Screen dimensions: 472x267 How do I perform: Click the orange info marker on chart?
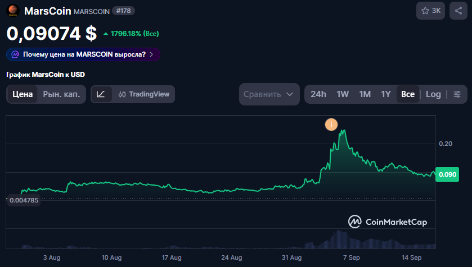[331, 125]
